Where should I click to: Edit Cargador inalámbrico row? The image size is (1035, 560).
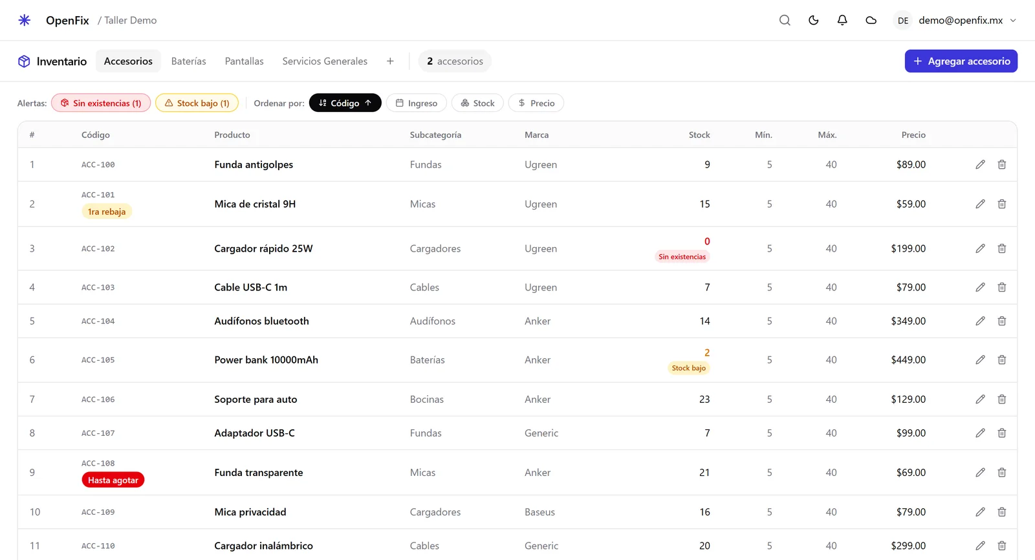981,545
